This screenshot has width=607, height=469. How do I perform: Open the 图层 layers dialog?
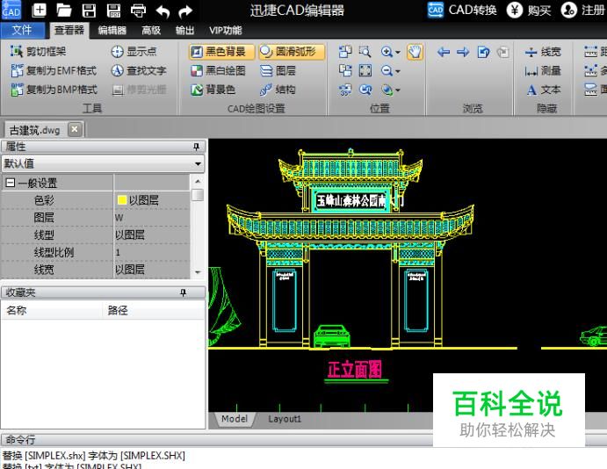pos(278,70)
